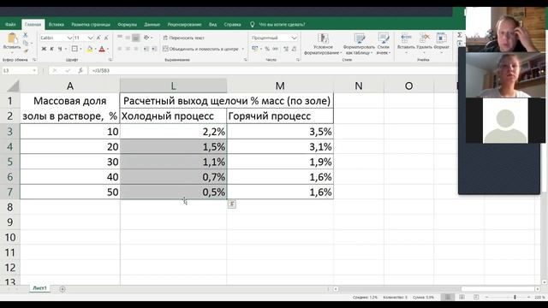
Task: Click the new sheet plus button
Action: click(x=63, y=289)
